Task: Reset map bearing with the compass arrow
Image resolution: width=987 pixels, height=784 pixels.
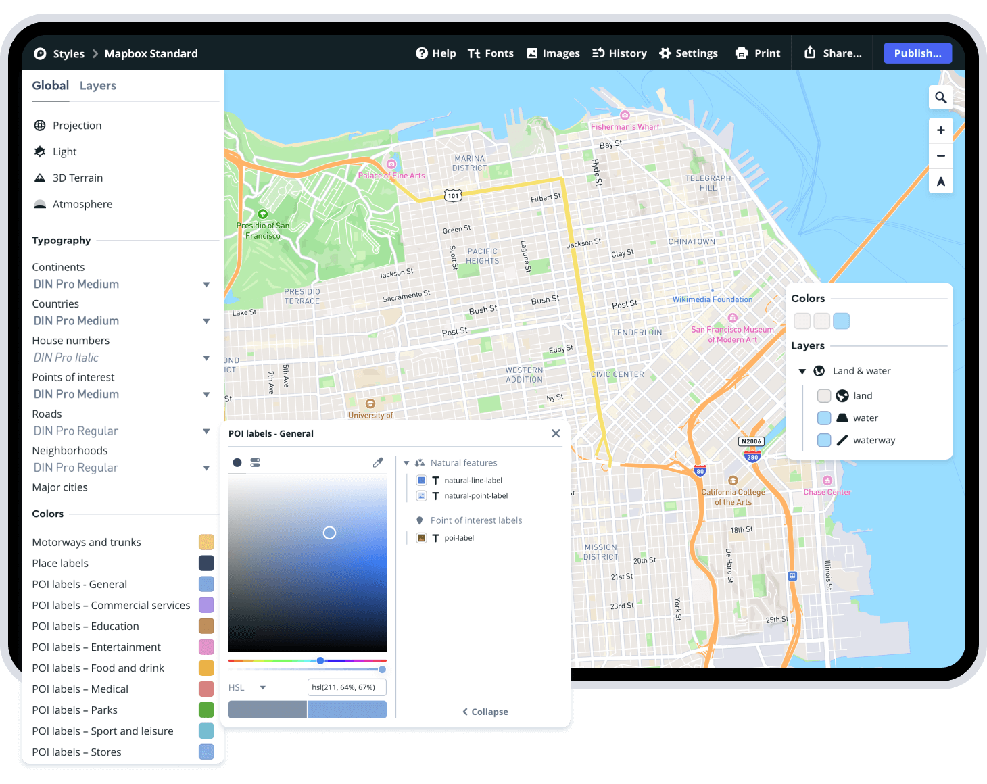Action: 940,180
